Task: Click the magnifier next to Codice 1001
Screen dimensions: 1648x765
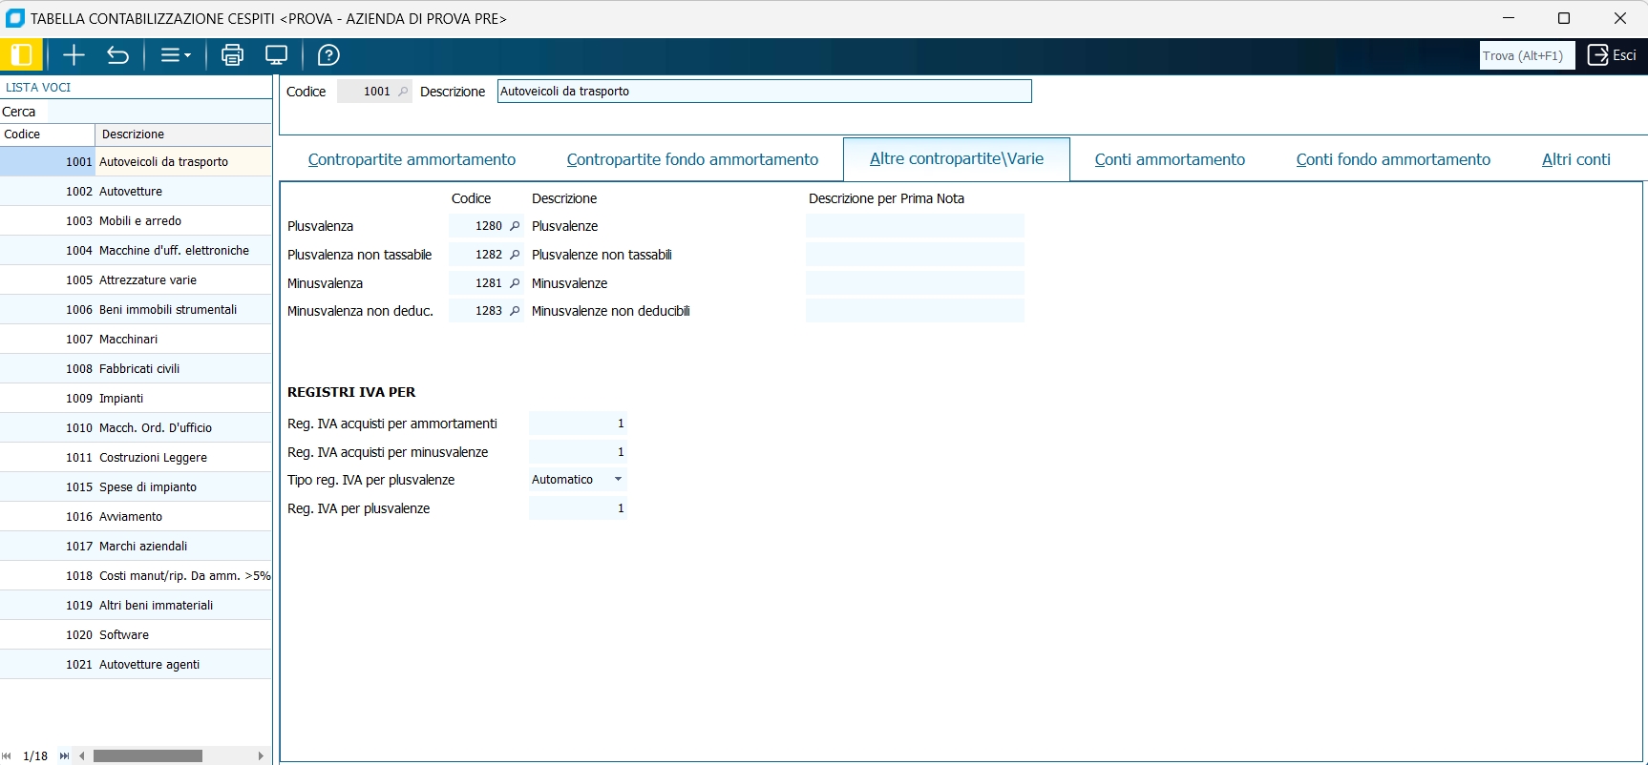Action: 403,92
